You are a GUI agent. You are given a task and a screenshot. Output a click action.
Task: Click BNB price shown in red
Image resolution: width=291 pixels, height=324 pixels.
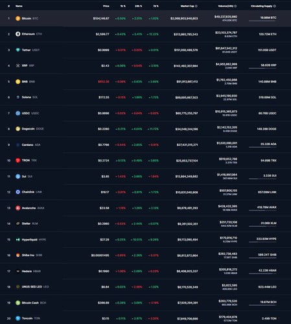pos(104,82)
